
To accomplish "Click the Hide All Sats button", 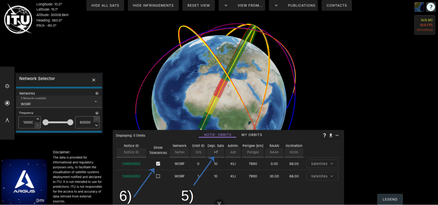I will [x=105, y=5].
